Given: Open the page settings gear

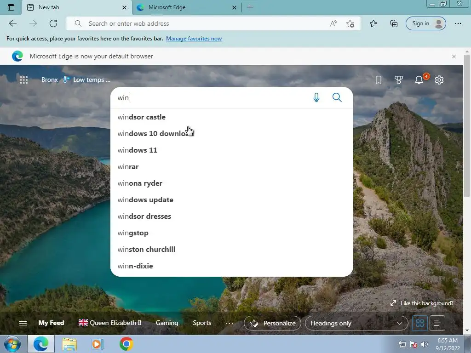Looking at the screenshot, I should (439, 80).
